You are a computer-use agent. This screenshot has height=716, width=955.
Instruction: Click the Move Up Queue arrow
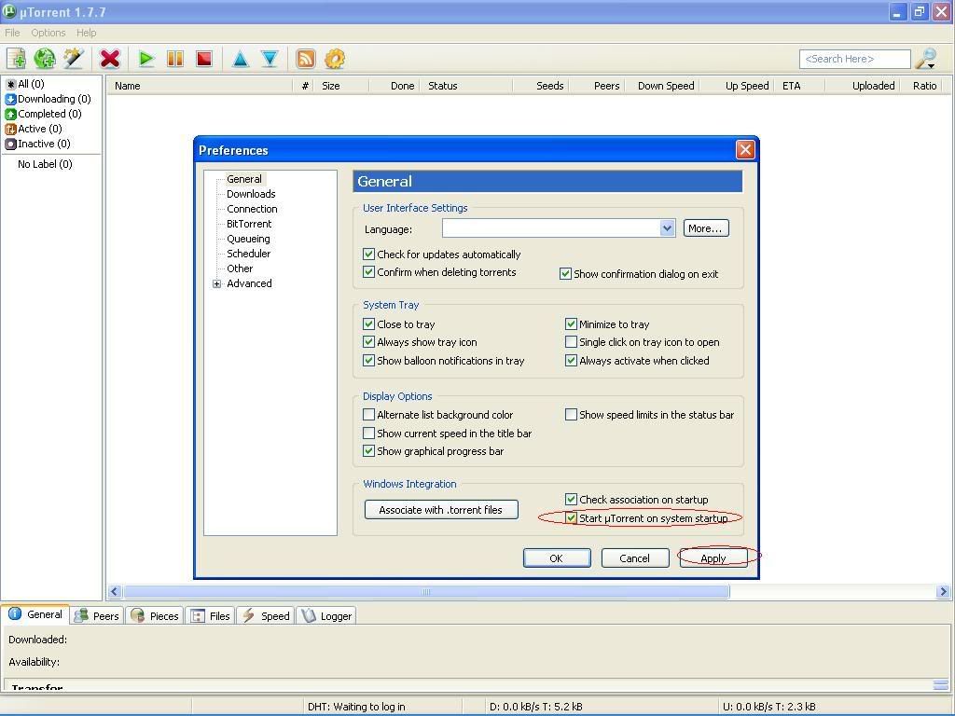tap(240, 59)
